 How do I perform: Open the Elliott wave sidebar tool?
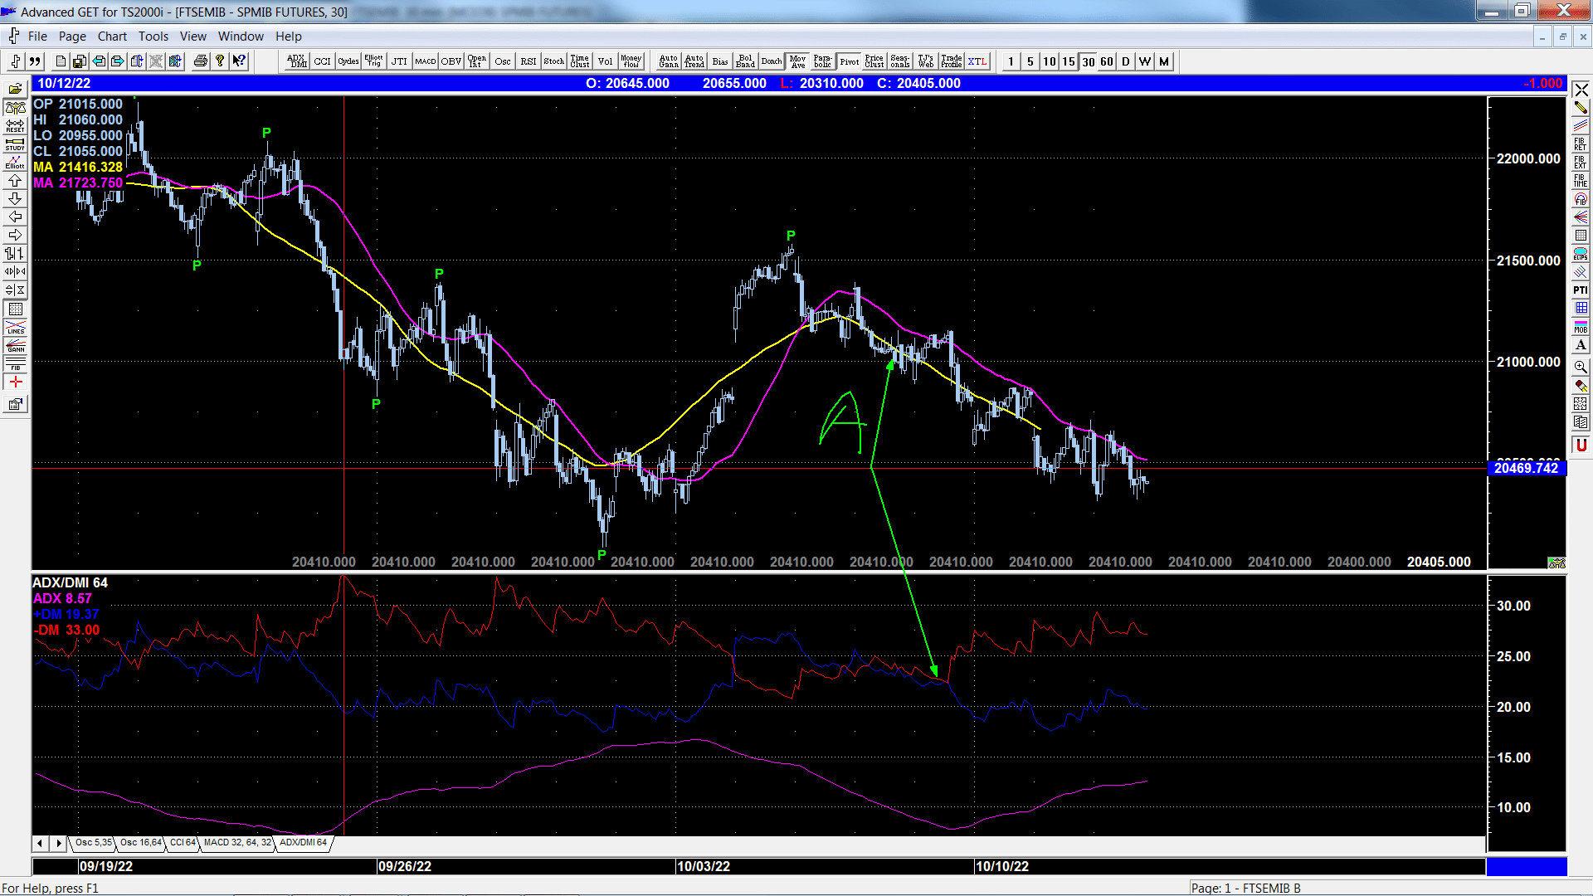15,162
